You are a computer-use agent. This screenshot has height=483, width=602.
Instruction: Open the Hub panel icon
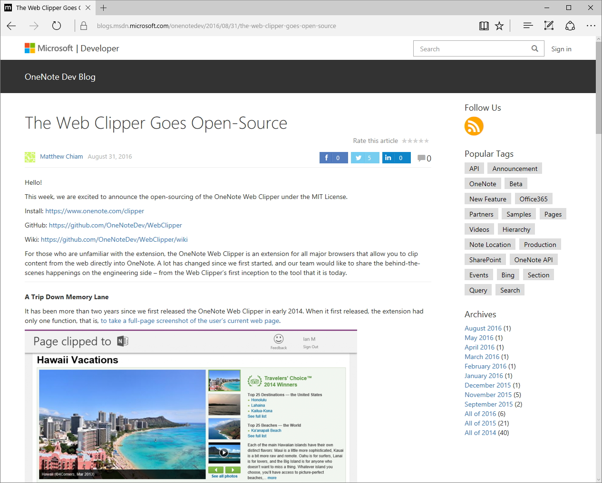pyautogui.click(x=528, y=26)
